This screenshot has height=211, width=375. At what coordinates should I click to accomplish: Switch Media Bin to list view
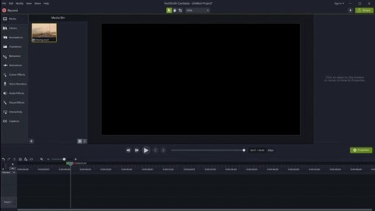click(85, 141)
